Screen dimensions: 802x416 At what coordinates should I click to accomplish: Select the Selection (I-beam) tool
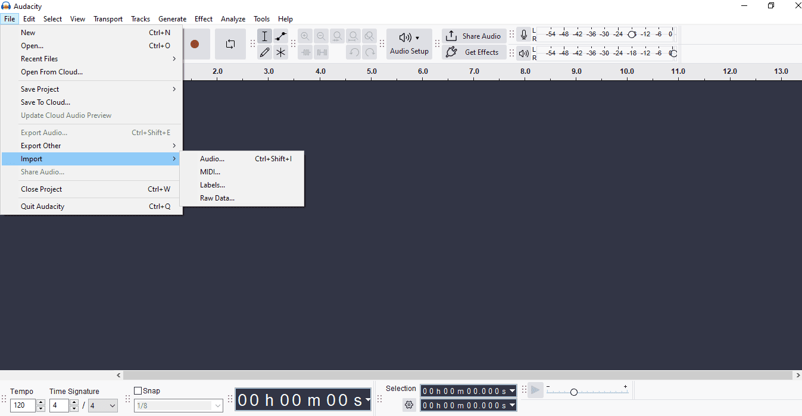coord(265,36)
